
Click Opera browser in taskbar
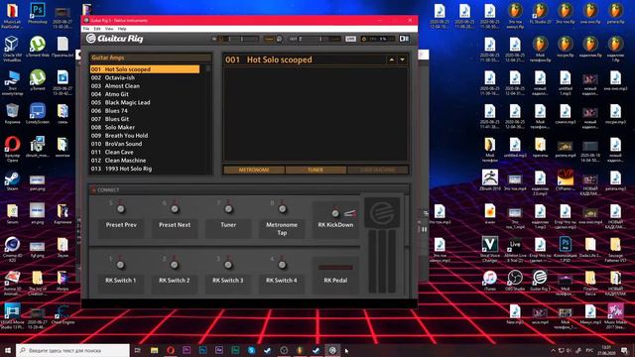[x=171, y=350]
